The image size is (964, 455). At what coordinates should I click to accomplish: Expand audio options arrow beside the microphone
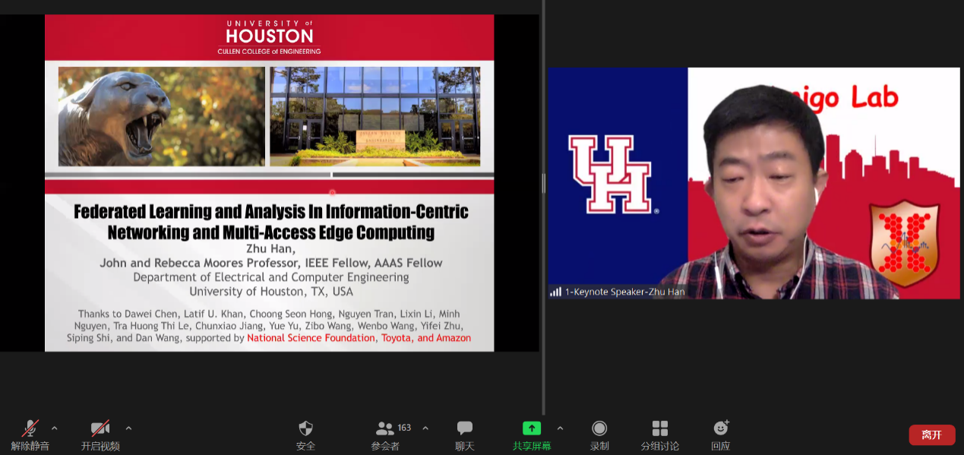tap(54, 428)
